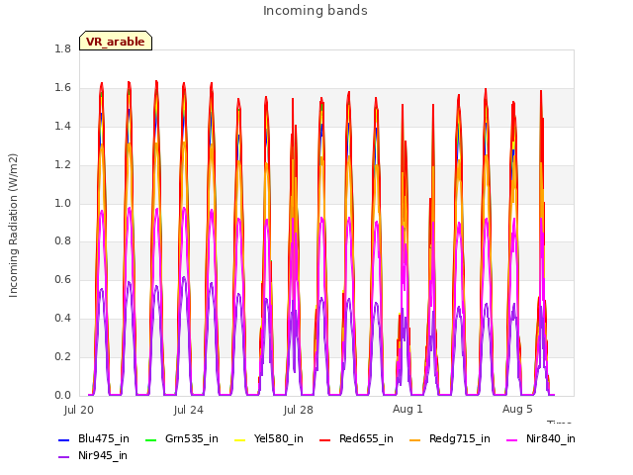Screen dimensions: 633x475
Task: Click the 0.8 y-axis tick label
Action: tap(63, 241)
